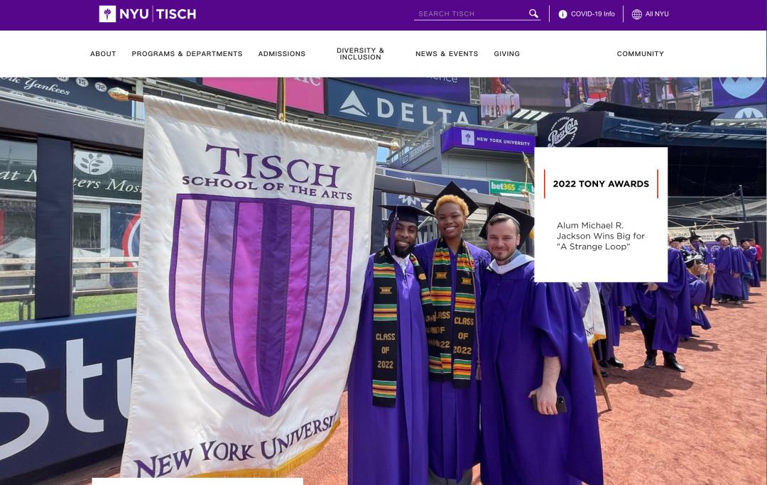
Task: Open the TISCH wordmark home link
Action: 176,14
